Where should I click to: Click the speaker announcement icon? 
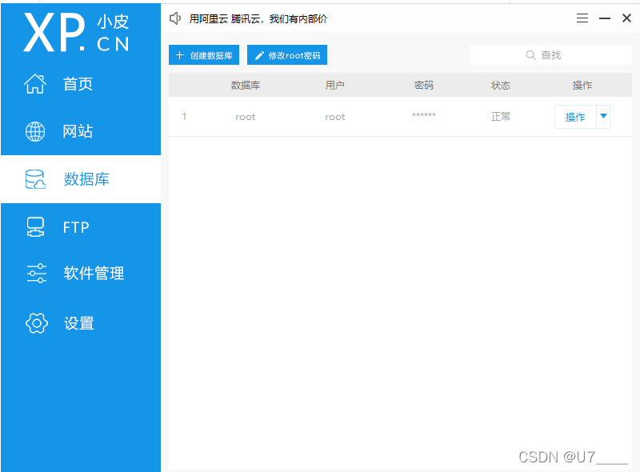[175, 18]
